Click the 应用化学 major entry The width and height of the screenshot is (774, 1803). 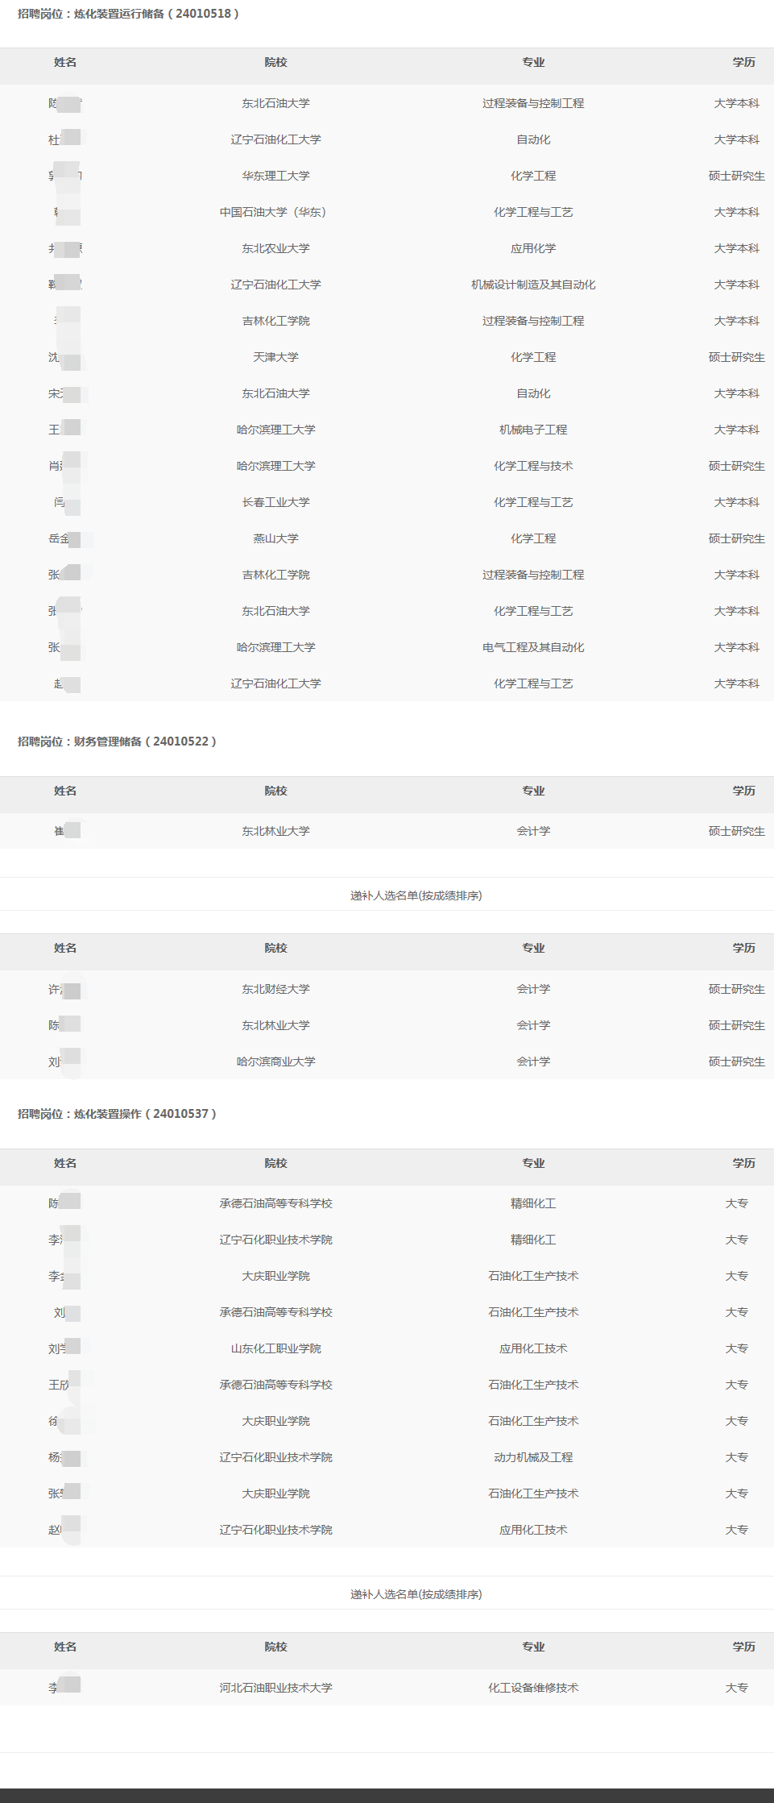(x=533, y=248)
